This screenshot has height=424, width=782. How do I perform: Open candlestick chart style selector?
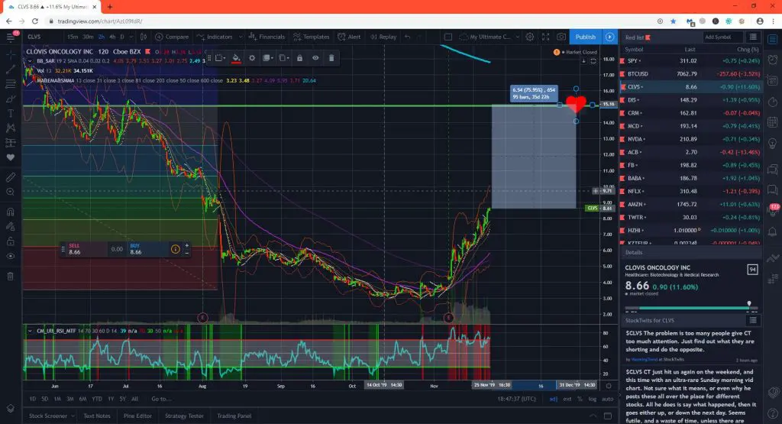click(x=144, y=37)
